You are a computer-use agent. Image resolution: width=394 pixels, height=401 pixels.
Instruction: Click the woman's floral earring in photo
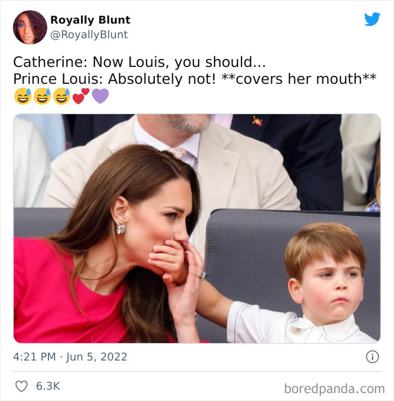[x=120, y=228]
